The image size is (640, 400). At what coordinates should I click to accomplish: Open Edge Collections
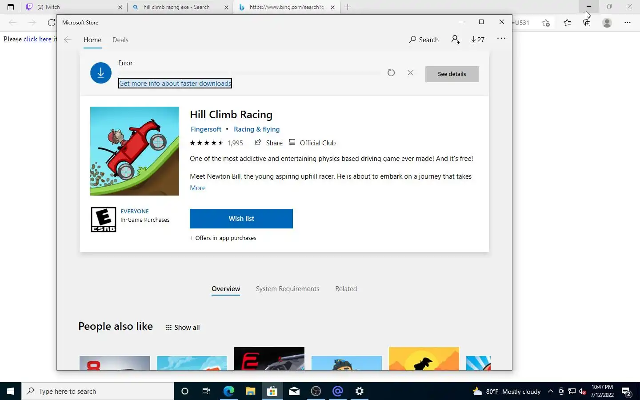point(587,23)
